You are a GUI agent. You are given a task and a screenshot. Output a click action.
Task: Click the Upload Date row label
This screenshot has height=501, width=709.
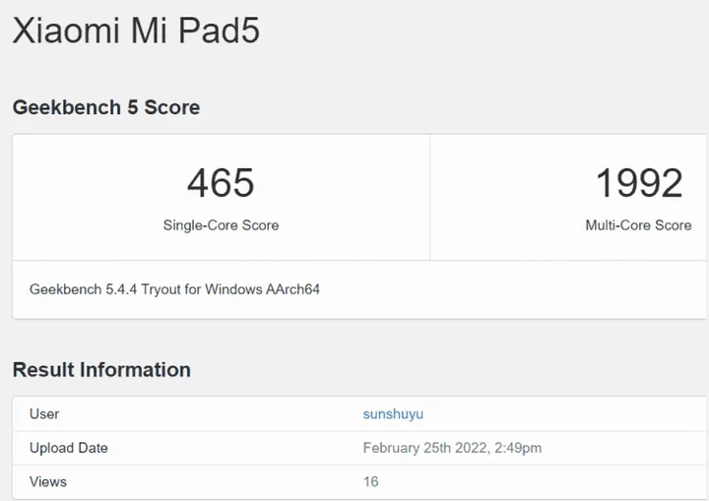(69, 448)
